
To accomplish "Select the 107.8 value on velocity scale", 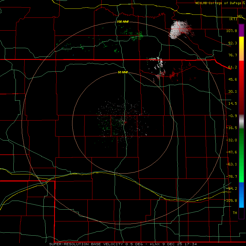I will tap(232, 31).
